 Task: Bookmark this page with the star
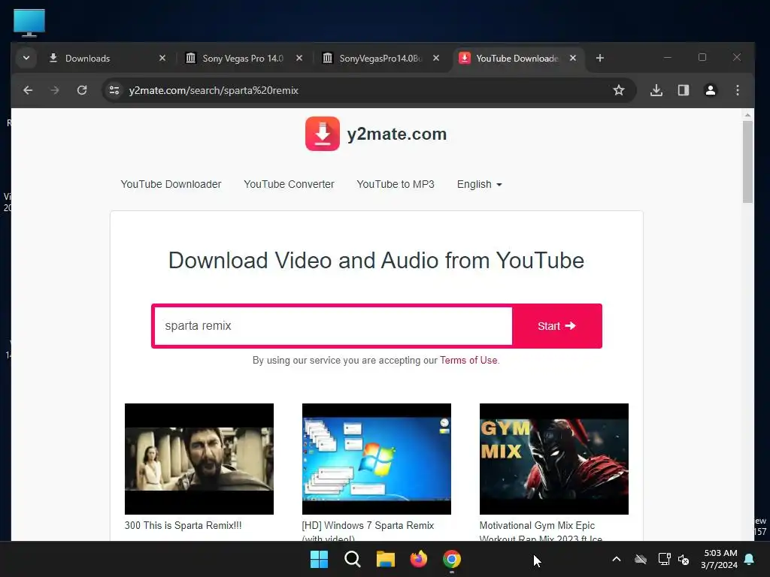pos(619,90)
